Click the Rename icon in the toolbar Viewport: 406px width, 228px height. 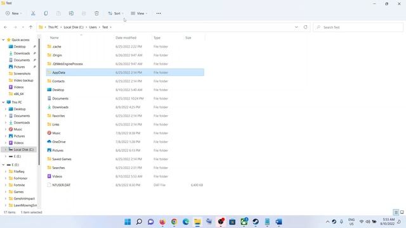71,13
